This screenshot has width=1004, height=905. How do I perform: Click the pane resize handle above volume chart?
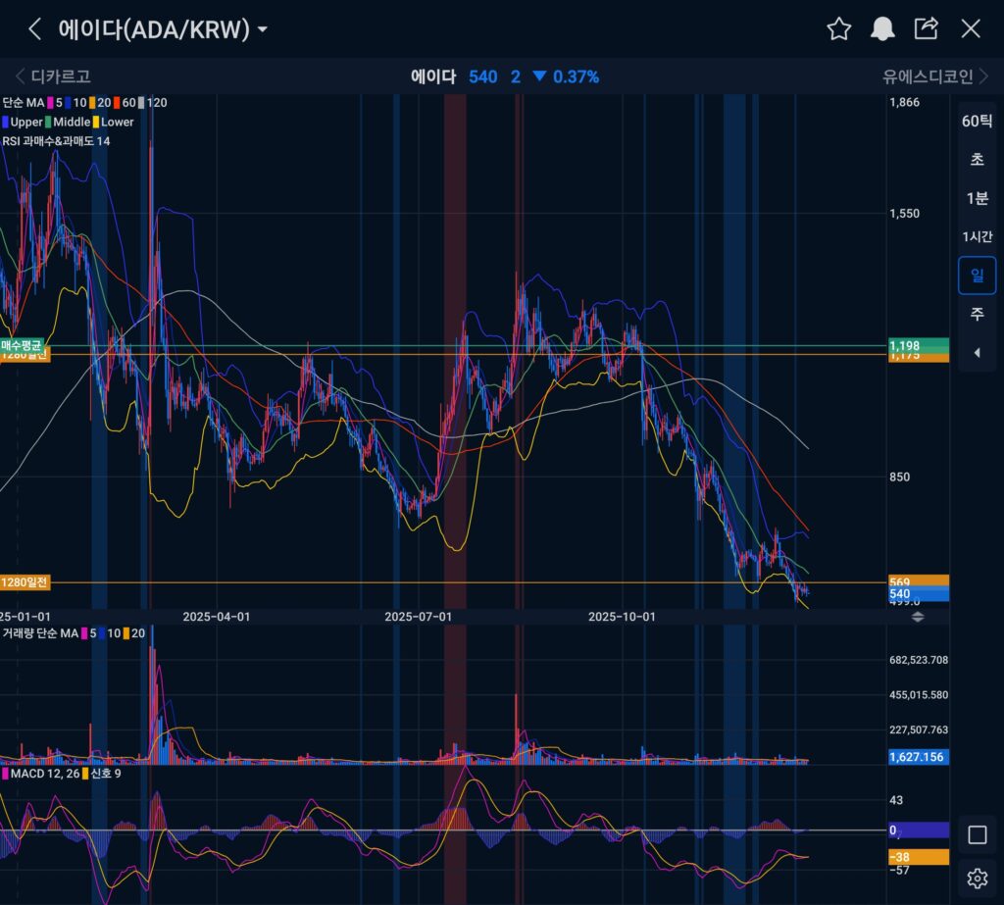tap(918, 617)
